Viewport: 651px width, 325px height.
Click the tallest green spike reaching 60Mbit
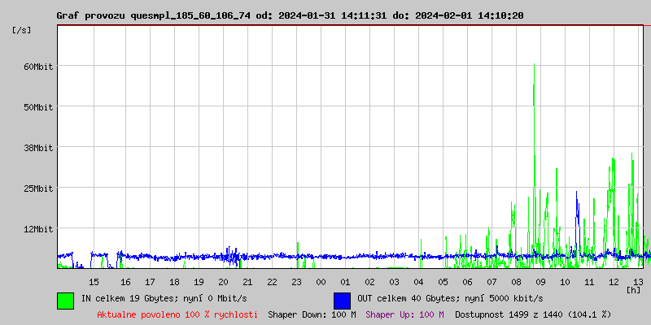tap(534, 73)
